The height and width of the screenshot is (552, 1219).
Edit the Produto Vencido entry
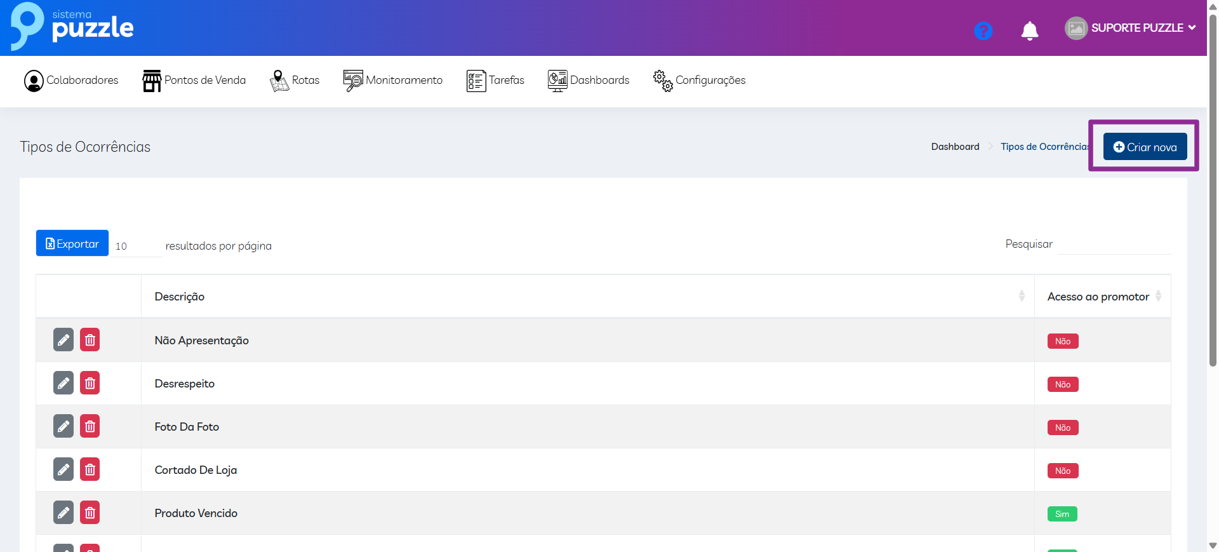coord(63,513)
